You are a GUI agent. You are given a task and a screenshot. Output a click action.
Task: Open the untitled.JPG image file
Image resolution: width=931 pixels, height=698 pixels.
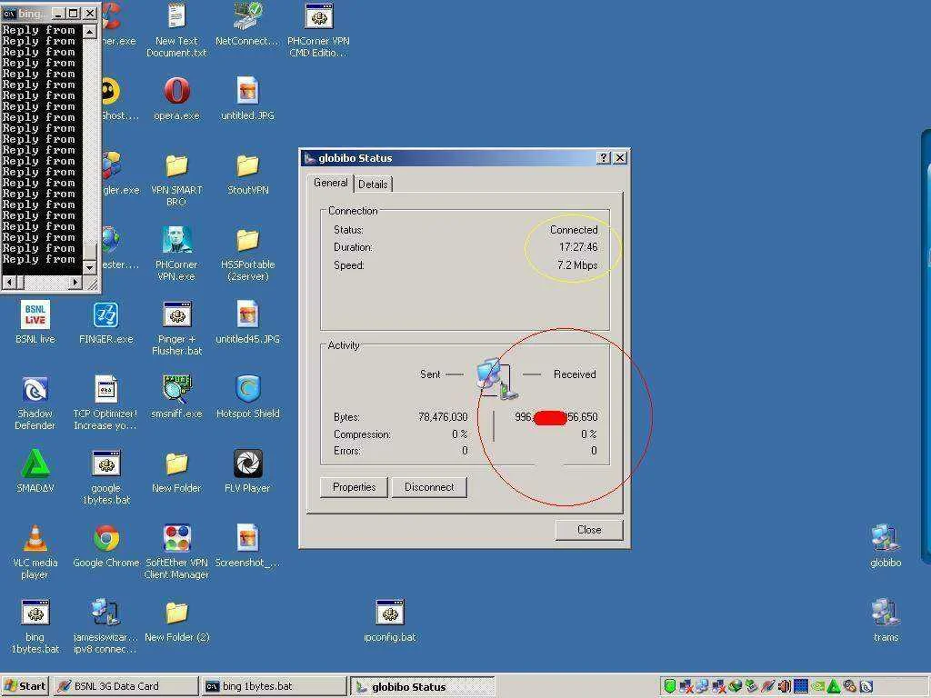(x=247, y=98)
